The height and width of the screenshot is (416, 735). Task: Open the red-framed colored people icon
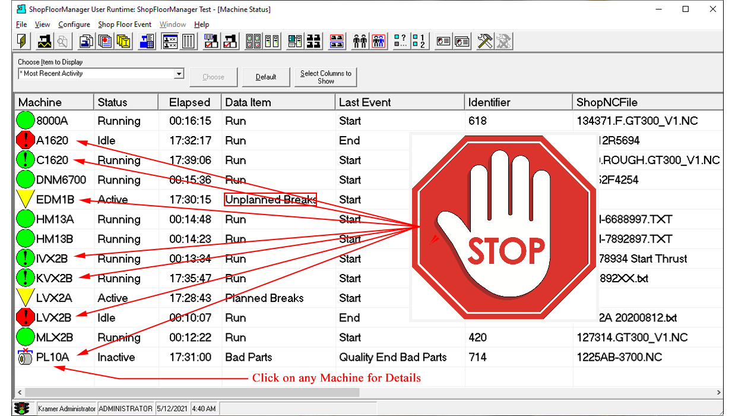point(378,41)
